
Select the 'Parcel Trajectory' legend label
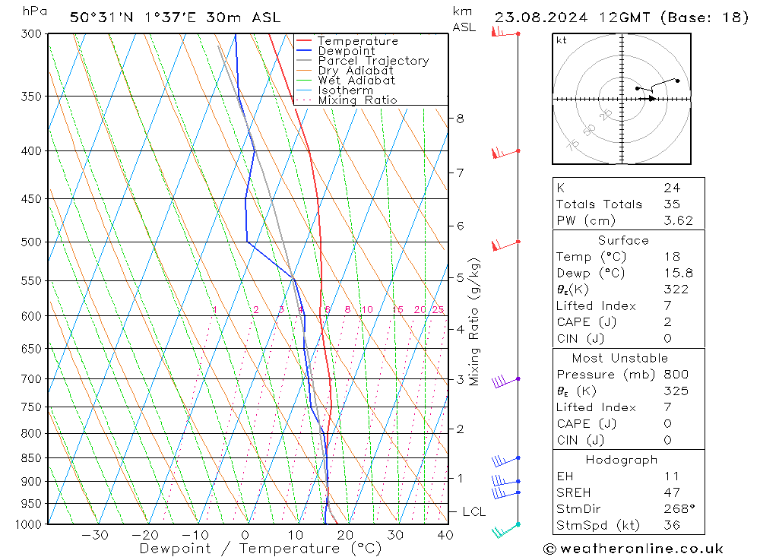click(373, 61)
